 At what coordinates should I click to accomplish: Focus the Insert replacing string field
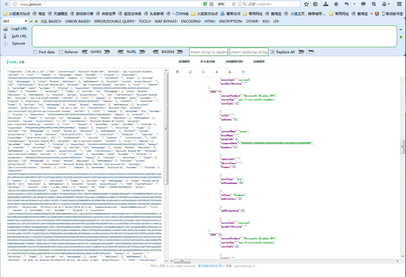coord(249,52)
